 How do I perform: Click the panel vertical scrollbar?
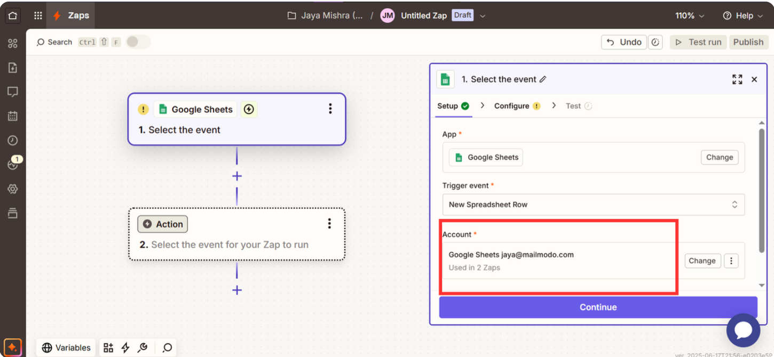pos(762,190)
